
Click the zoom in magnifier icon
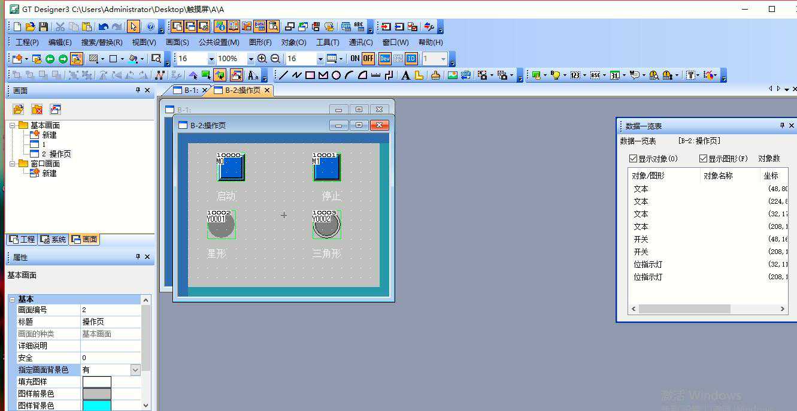[262, 59]
